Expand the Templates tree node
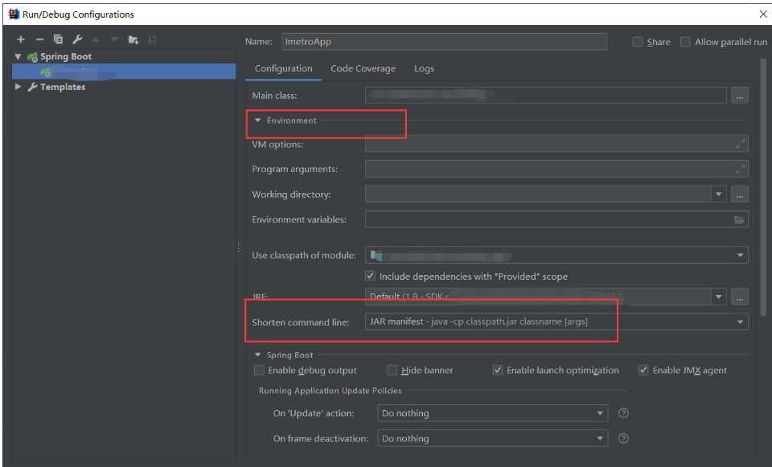The width and height of the screenshot is (772, 467). click(18, 87)
